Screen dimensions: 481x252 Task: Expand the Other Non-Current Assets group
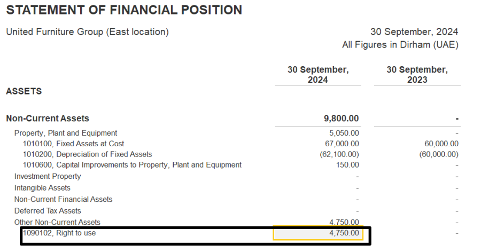coord(57,222)
